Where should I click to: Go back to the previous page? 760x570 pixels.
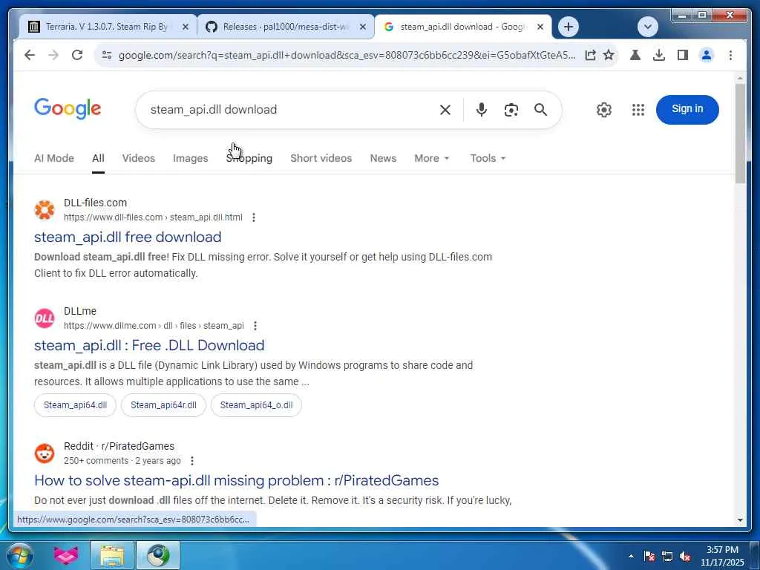click(30, 55)
